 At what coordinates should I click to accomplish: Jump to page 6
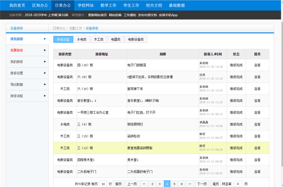point(182,184)
